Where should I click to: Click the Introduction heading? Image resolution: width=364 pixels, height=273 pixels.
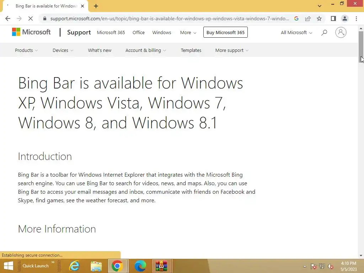point(45,156)
